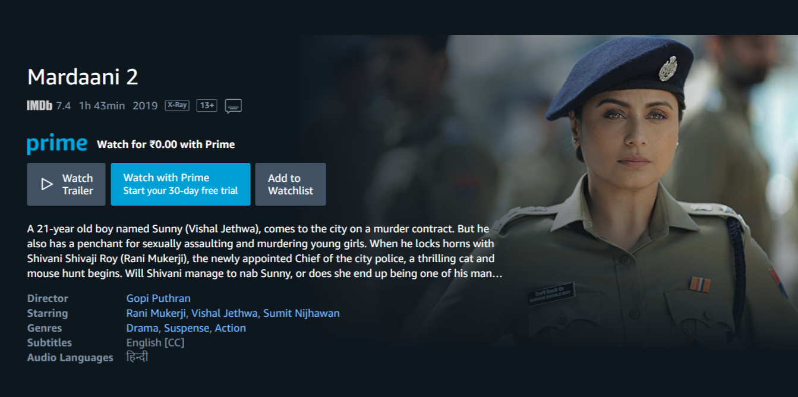
Task: Click the subtitles speech-bubble icon
Action: pos(233,106)
